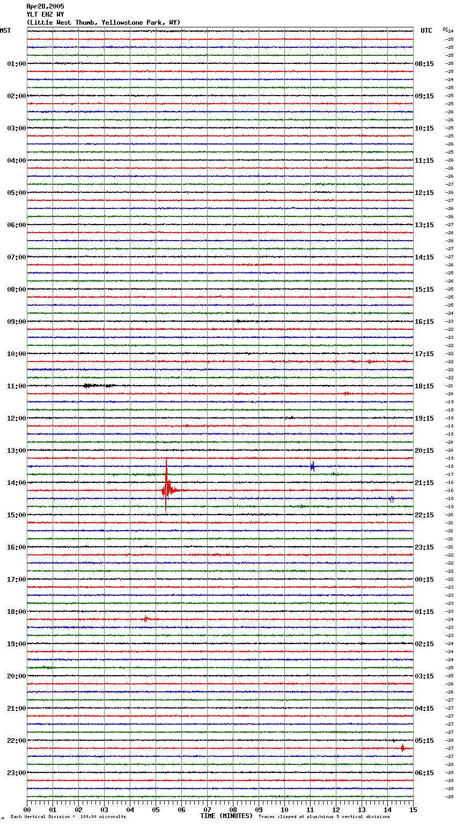Viewport: 456px width, 824px height.
Task: Click the small red burst after 18:00
Action: tap(145, 619)
